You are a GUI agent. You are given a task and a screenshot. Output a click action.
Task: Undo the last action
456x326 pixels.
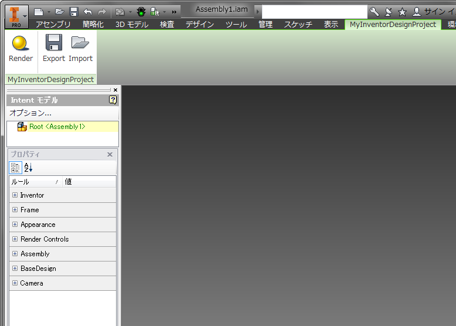pos(87,12)
